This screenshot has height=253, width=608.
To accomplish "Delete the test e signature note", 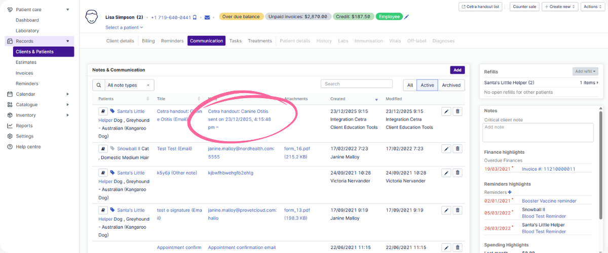I will [x=458, y=210].
